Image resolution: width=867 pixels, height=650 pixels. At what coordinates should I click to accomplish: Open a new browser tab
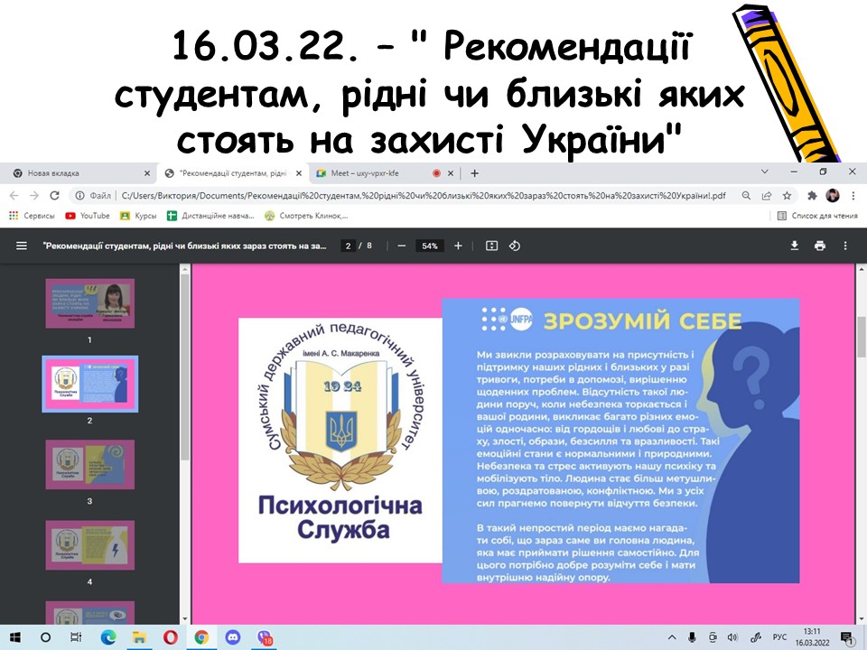click(x=474, y=173)
